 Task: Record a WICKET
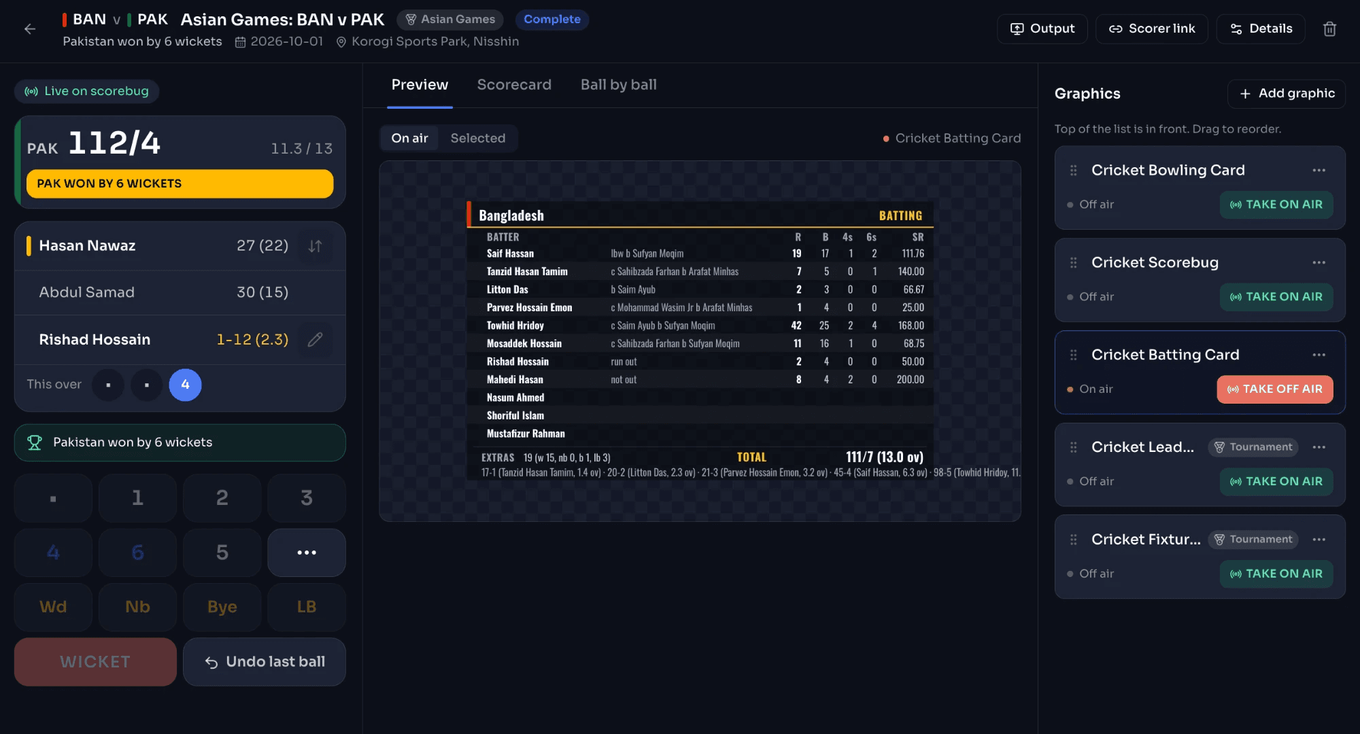point(95,662)
